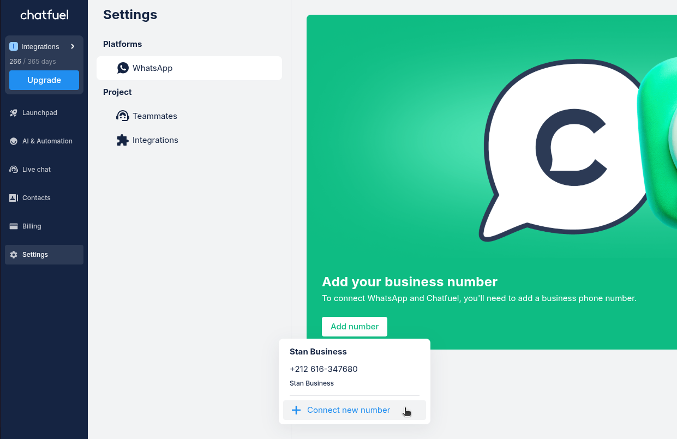Expand the Integrations workspace chevron
The height and width of the screenshot is (439, 677).
pos(73,47)
